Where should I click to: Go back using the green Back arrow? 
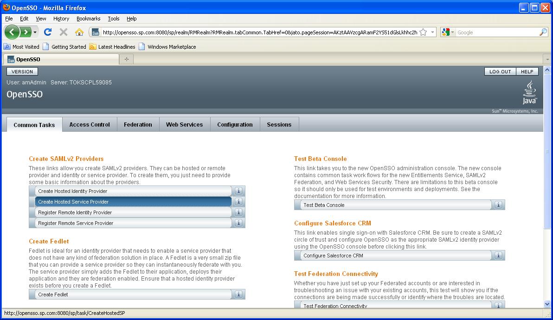pyautogui.click(x=12, y=32)
